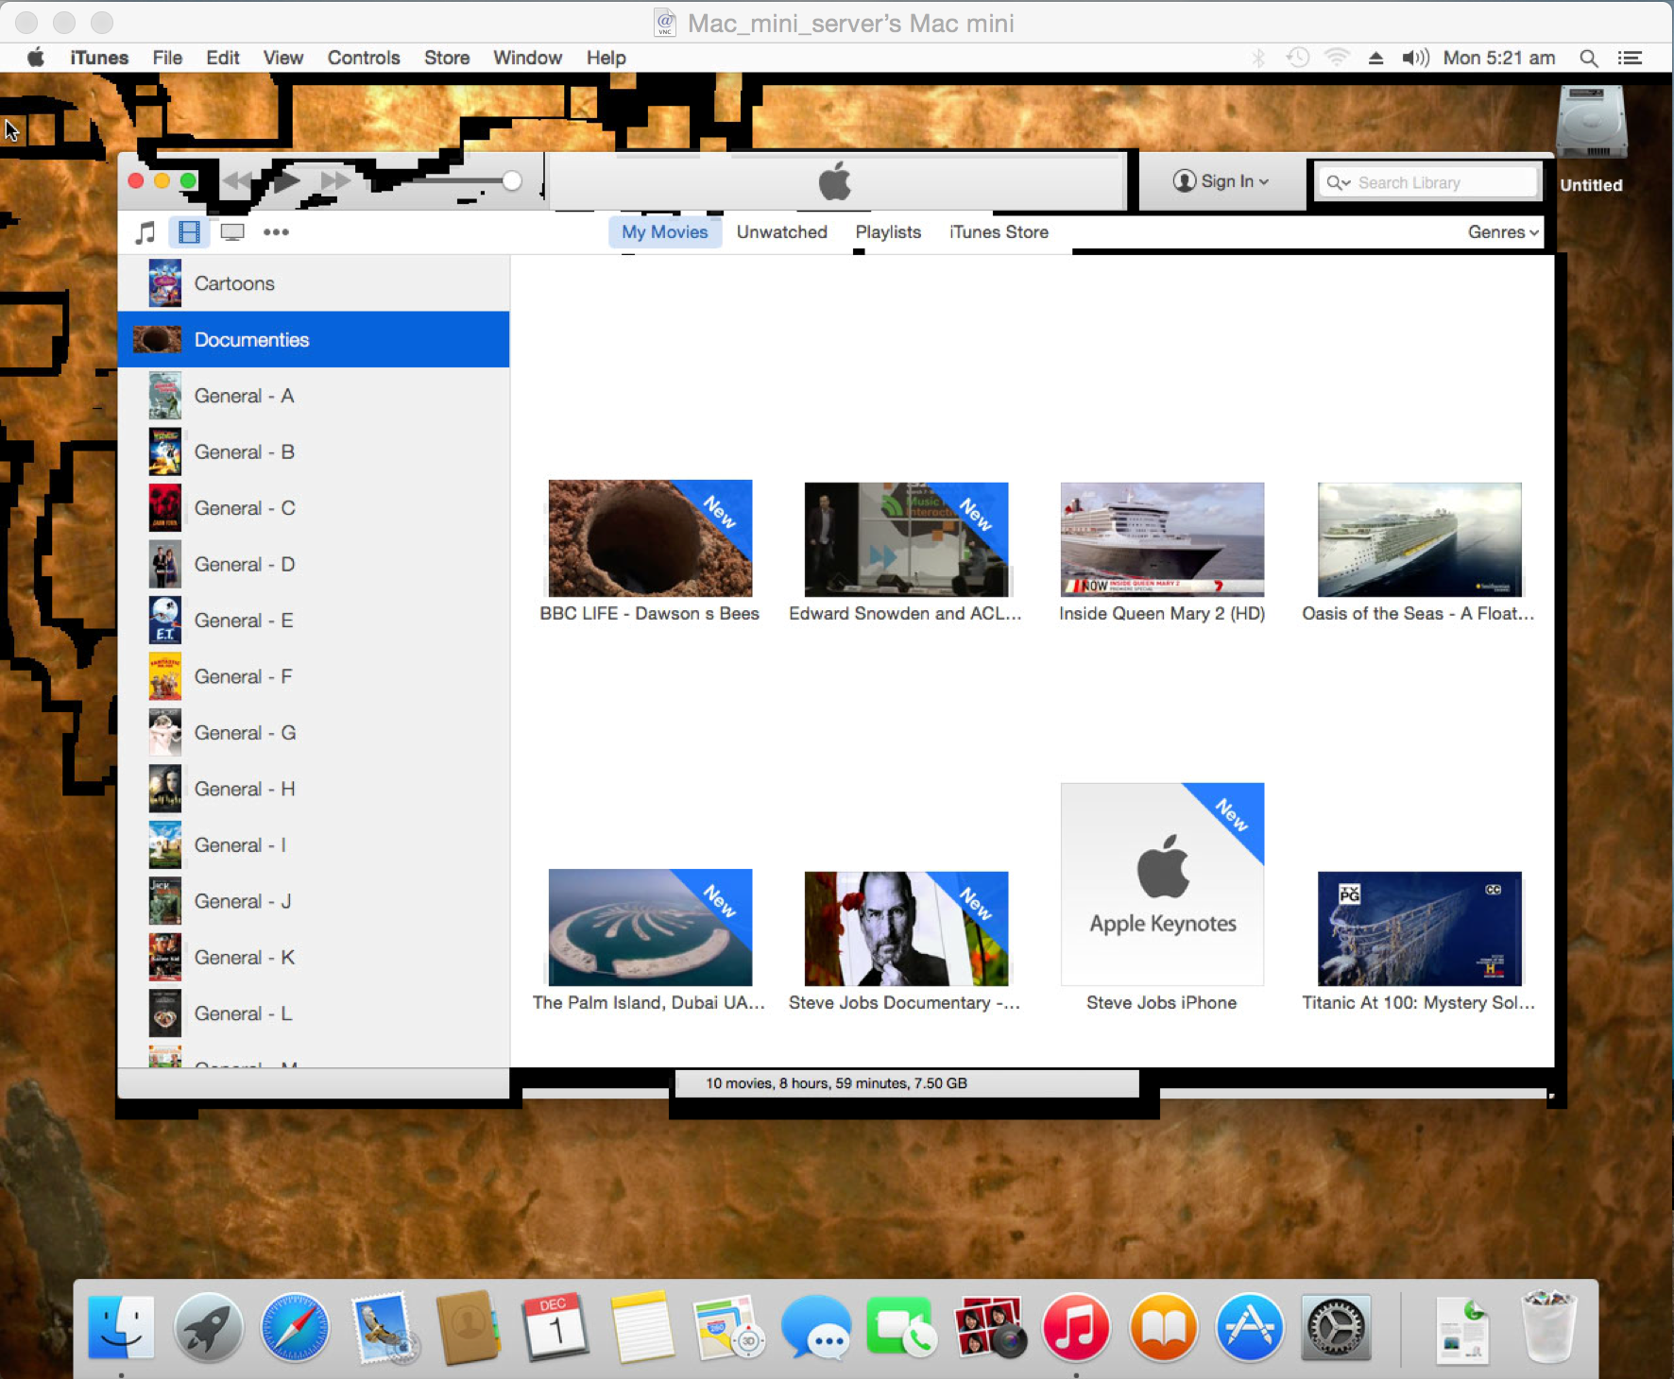Image resolution: width=1674 pixels, height=1379 pixels.
Task: Open Edward Snowden and ACL movie thumbnail
Action: 906,539
